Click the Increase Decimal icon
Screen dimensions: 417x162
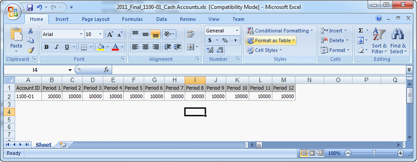coord(210,50)
